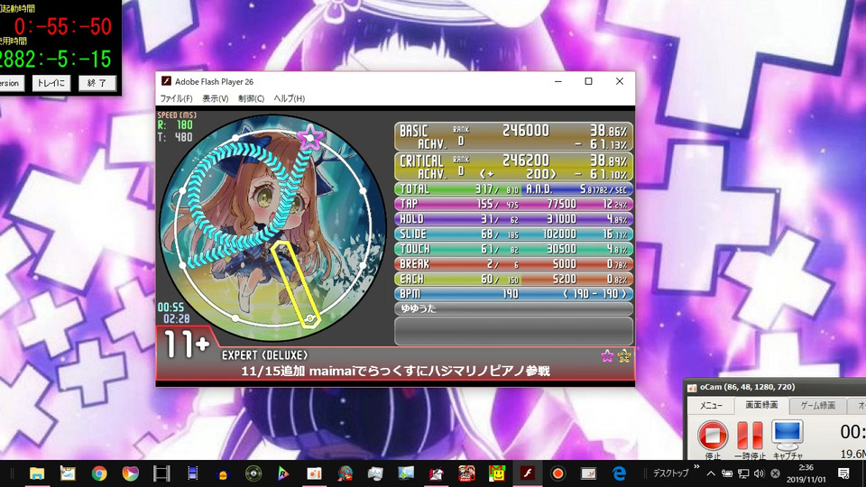Open the notepad clipboard icon on the taskbar
This screenshot has height=487, width=866.
(x=68, y=473)
